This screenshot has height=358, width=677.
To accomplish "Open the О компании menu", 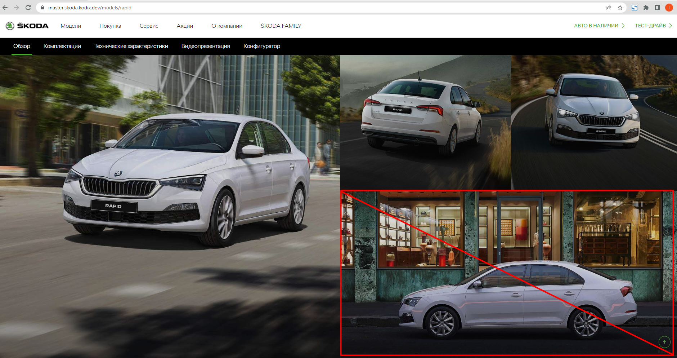I will click(x=227, y=26).
